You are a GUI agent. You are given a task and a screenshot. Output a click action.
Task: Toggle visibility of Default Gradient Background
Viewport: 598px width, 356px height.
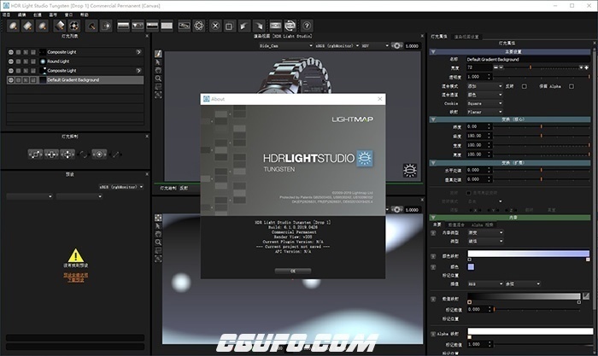tap(11, 80)
